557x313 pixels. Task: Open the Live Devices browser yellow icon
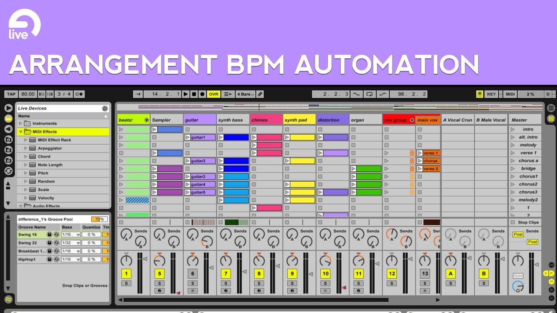pos(8,118)
